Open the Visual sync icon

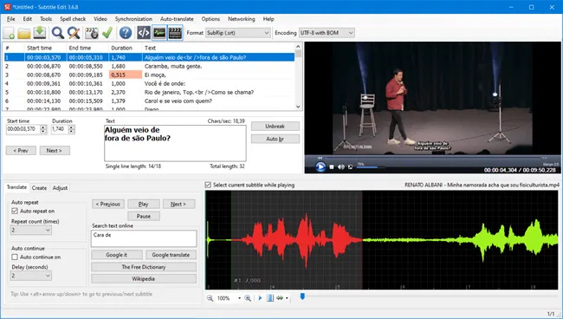click(x=92, y=33)
